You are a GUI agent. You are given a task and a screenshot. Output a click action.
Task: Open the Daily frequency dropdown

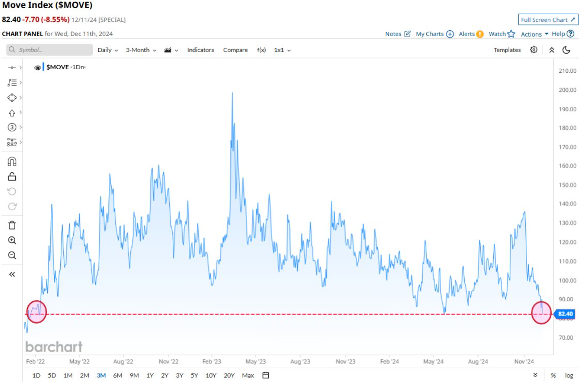[108, 50]
